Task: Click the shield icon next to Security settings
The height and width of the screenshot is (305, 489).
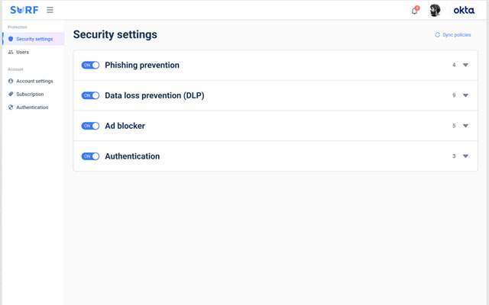Action: point(11,39)
